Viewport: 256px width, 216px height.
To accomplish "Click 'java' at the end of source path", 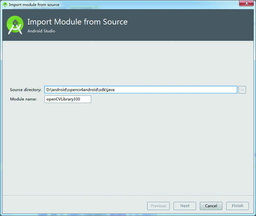I will (x=111, y=90).
